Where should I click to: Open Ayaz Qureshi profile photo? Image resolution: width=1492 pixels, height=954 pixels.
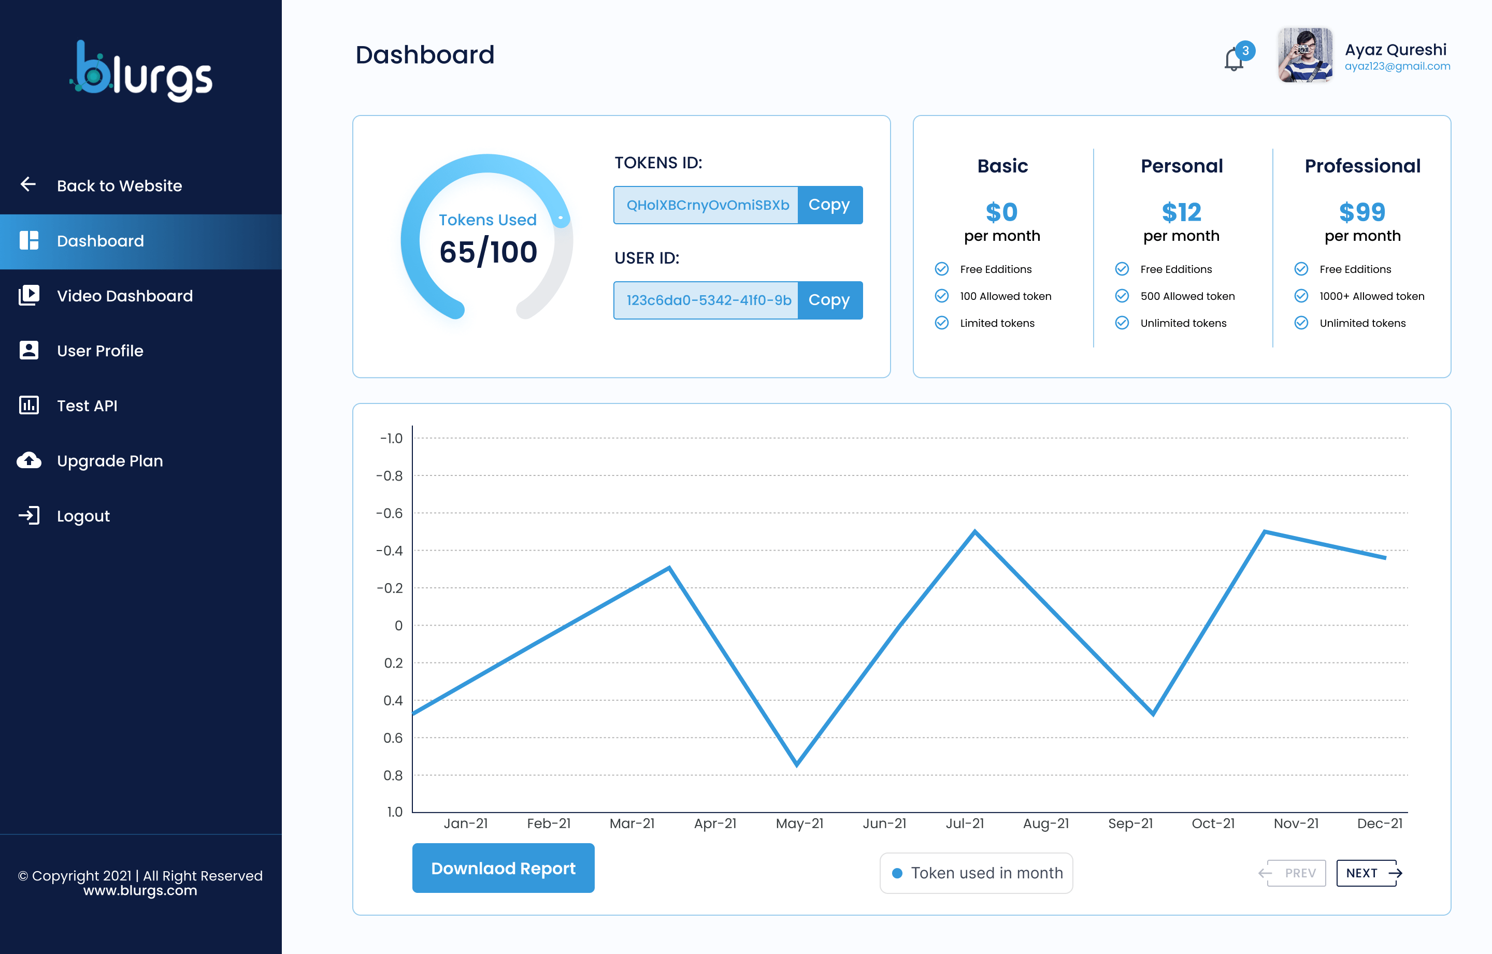pyautogui.click(x=1305, y=56)
